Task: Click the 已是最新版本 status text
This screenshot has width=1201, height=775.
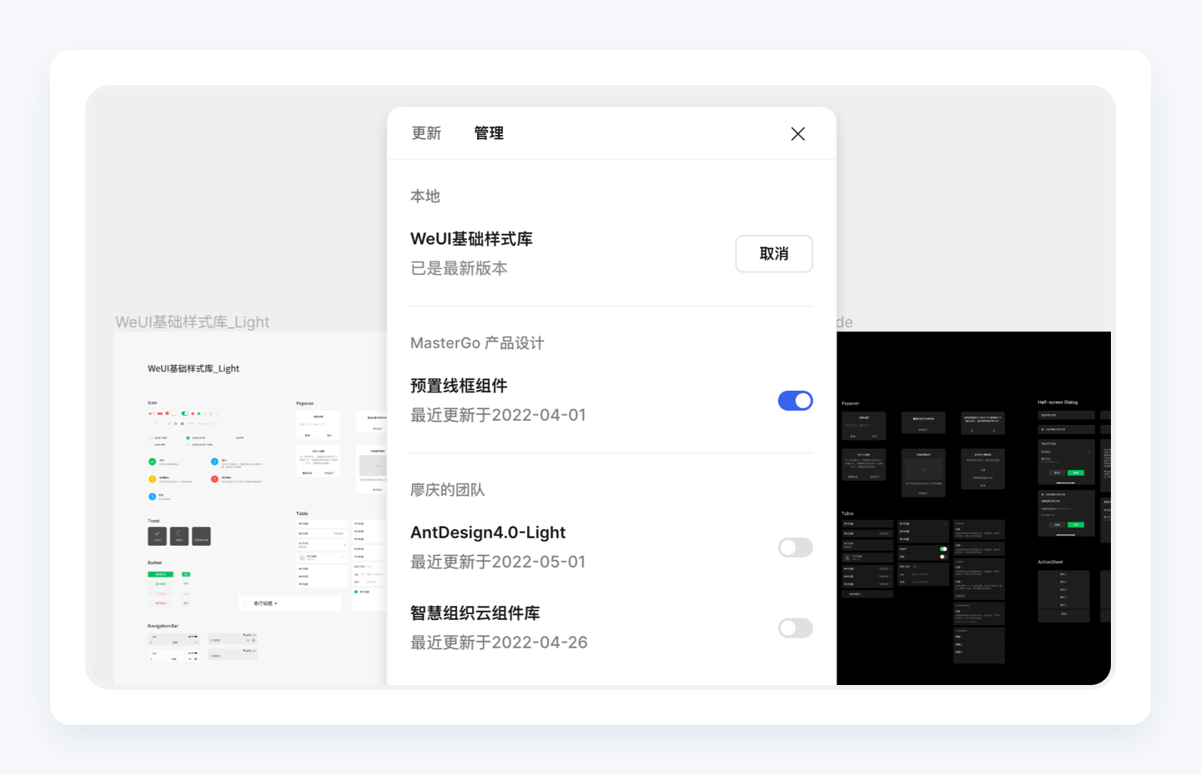Action: point(460,268)
